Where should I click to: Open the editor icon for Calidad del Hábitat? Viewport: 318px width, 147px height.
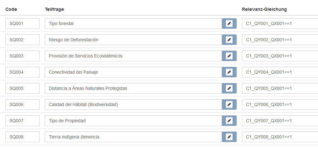point(229,104)
